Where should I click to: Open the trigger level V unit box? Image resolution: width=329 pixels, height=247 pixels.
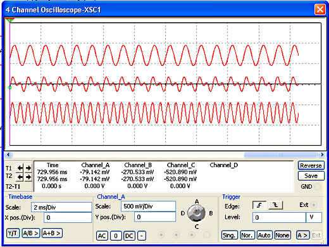[x=314, y=217]
